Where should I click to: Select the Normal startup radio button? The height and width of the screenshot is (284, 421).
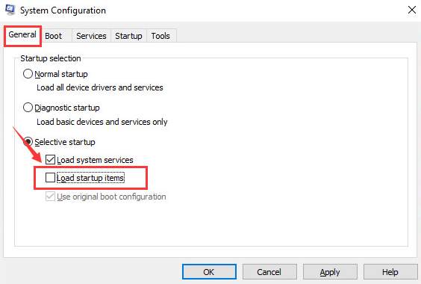click(x=28, y=74)
